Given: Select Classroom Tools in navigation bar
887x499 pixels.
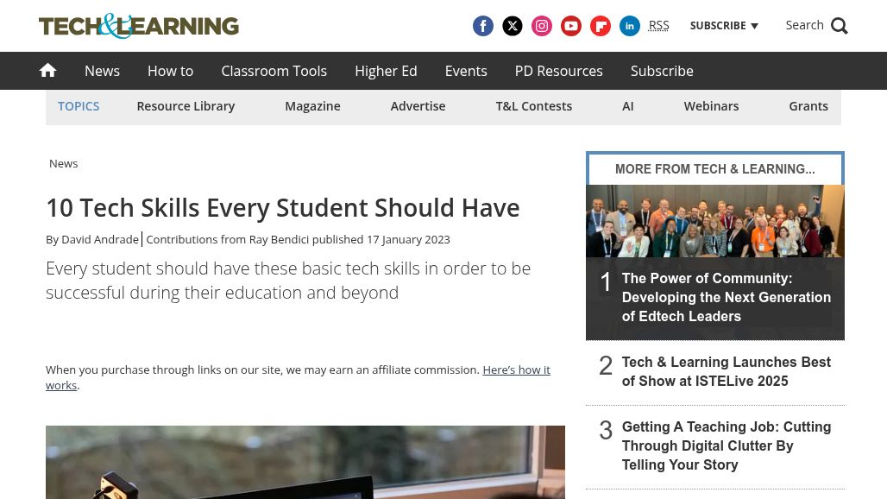Looking at the screenshot, I should 274,71.
